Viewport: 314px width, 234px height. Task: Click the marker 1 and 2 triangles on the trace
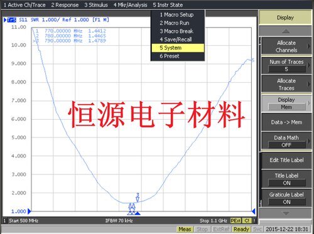[132, 205]
